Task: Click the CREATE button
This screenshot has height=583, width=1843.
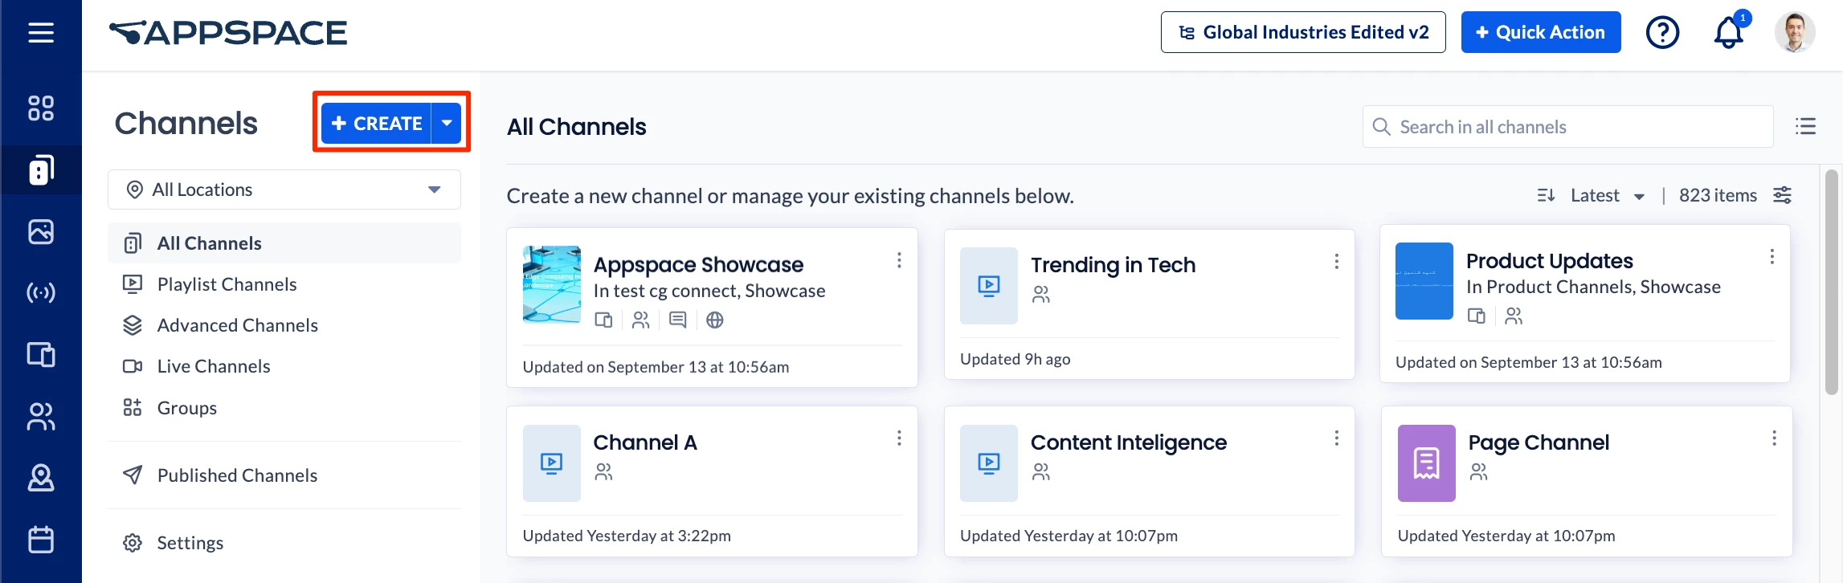Action: pos(376,123)
